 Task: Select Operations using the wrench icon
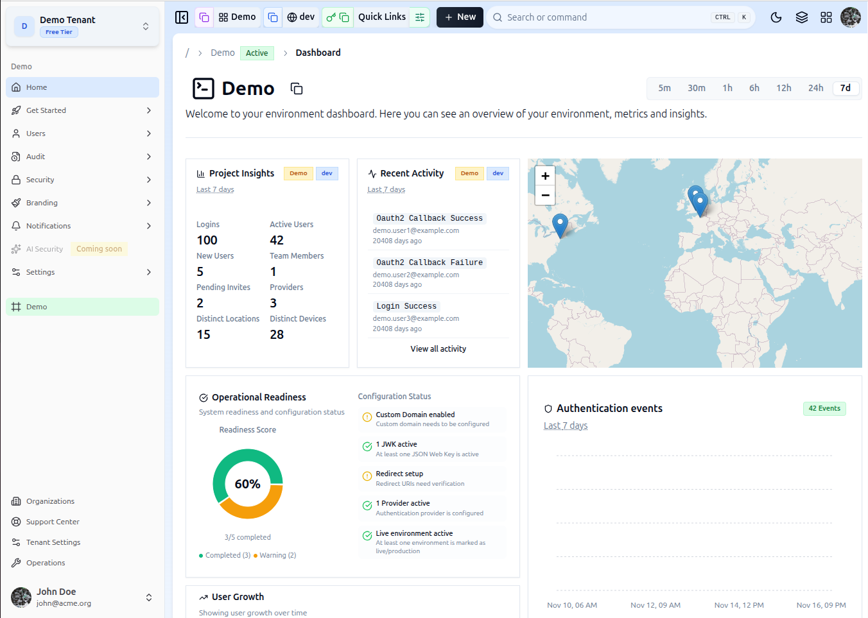[x=45, y=562]
